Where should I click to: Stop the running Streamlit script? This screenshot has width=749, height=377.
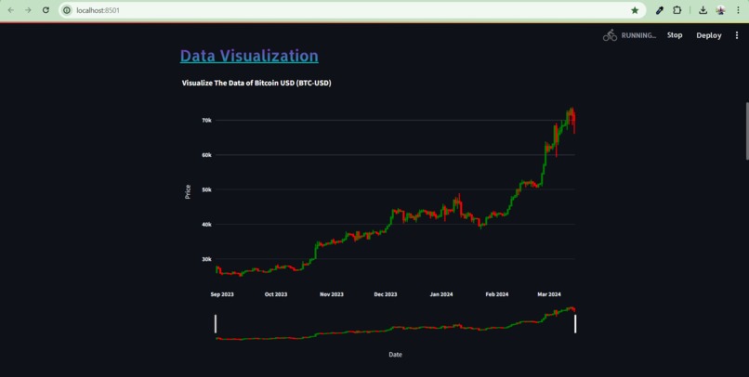675,35
